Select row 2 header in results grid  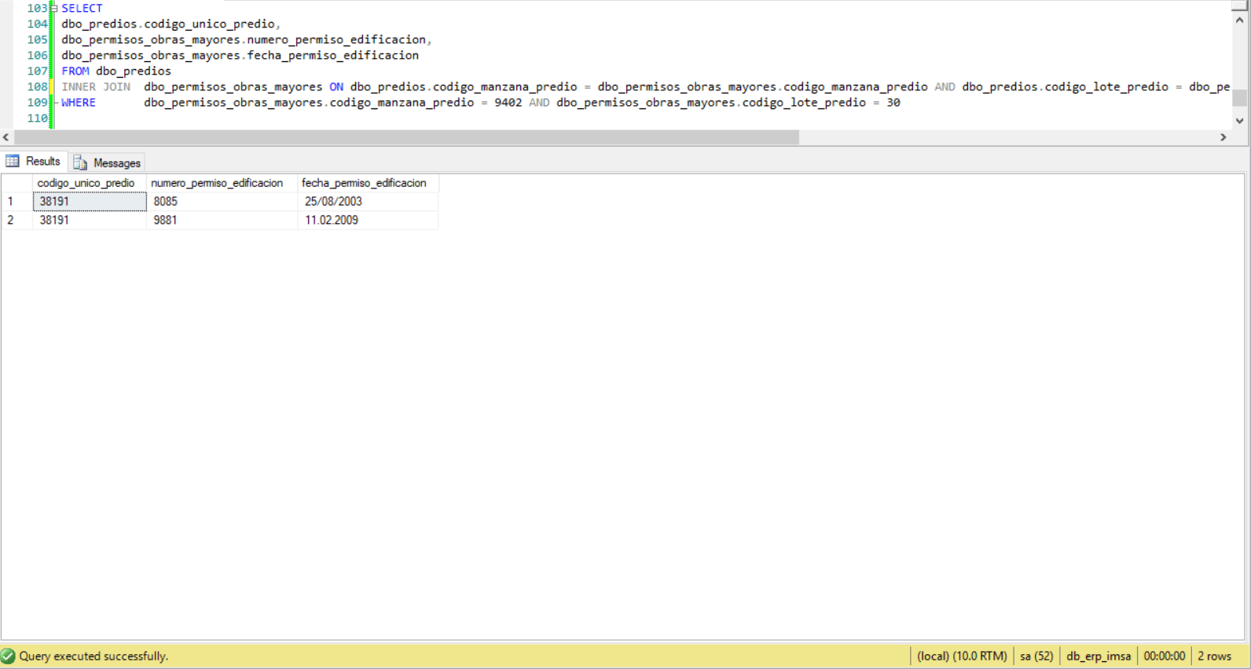17,221
